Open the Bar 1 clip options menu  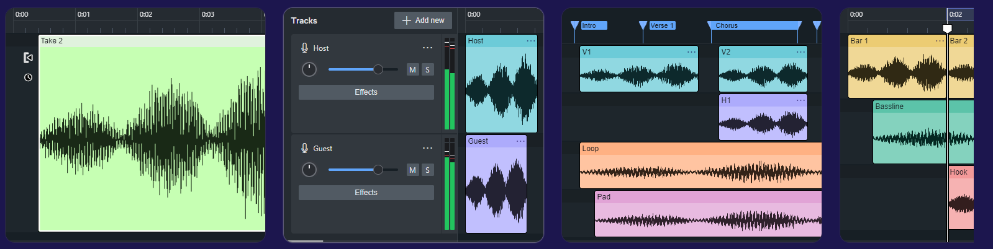940,41
